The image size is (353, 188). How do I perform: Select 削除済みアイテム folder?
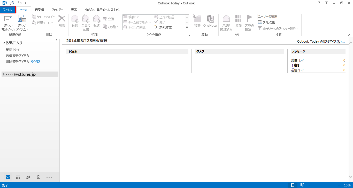click(23, 62)
